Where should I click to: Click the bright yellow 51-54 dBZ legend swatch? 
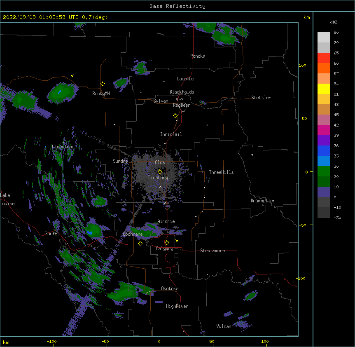pyautogui.click(x=324, y=89)
